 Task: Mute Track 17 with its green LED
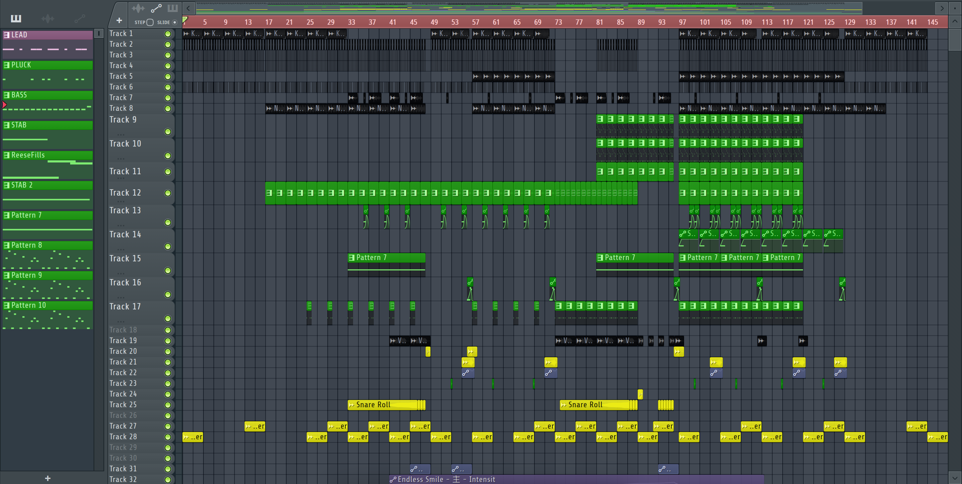click(168, 319)
